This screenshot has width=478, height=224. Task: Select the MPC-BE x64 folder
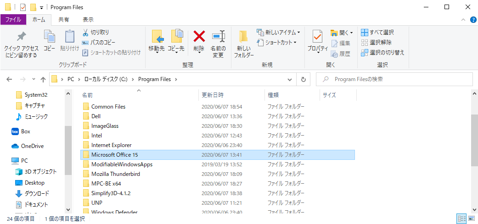217,184
